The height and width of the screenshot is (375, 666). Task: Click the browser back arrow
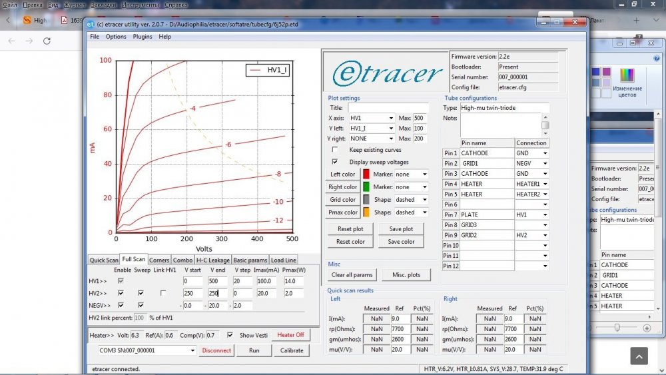pyautogui.click(x=12, y=41)
